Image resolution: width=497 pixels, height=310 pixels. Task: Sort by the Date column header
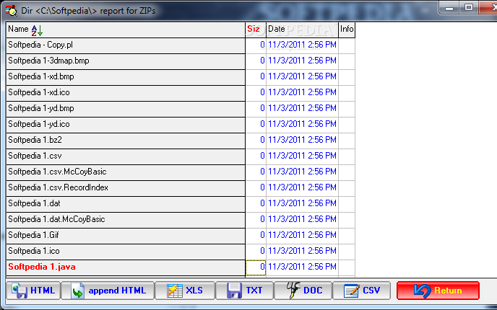[302, 30]
